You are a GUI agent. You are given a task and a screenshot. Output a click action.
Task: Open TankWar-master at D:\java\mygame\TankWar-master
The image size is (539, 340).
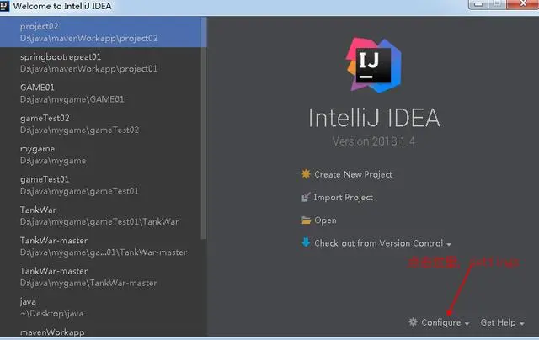[101, 277]
